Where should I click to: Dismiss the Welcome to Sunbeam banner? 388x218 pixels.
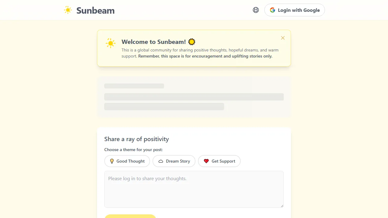283,38
